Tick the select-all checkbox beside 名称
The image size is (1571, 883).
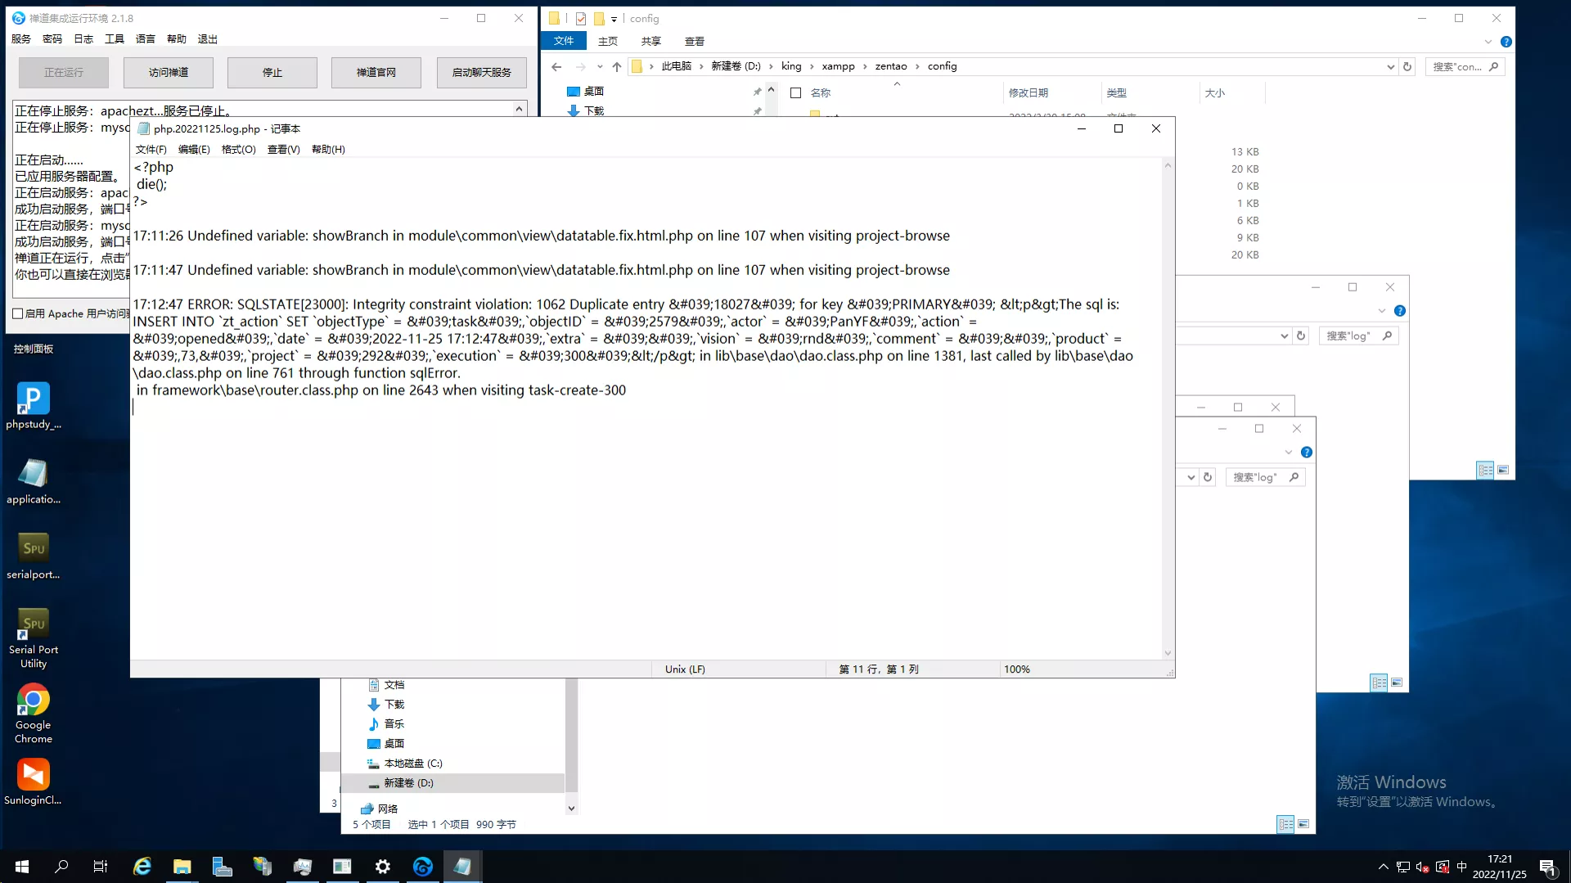(x=795, y=92)
